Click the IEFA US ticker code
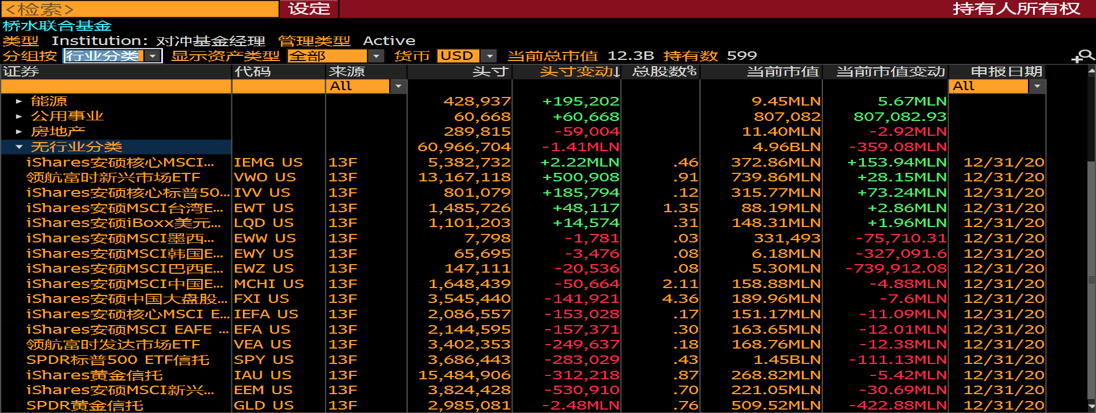 [x=266, y=314]
